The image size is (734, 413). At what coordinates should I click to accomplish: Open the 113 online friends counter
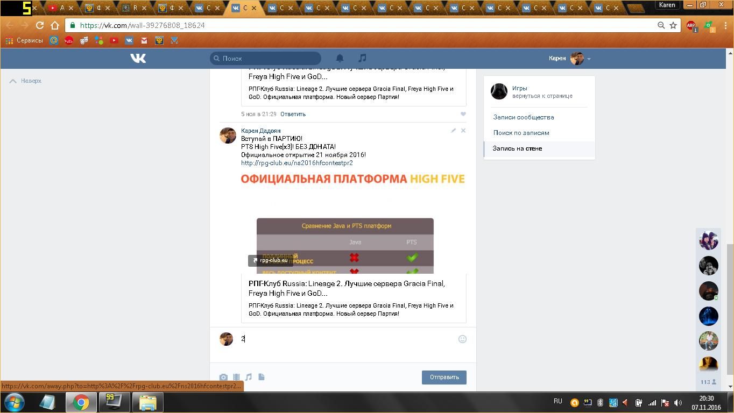tap(708, 382)
